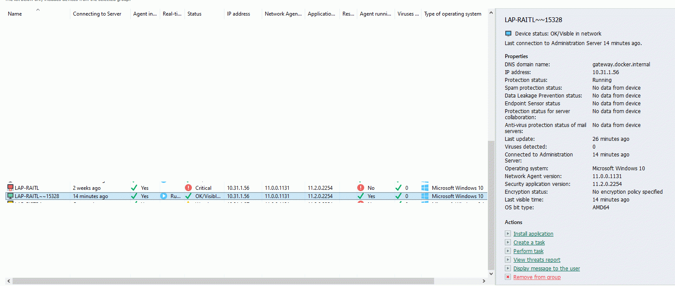Sort by the IP address column header

(x=243, y=14)
